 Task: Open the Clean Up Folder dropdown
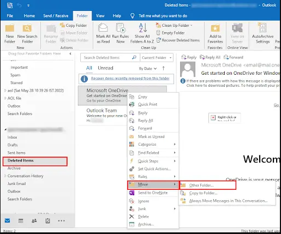tap(191, 25)
